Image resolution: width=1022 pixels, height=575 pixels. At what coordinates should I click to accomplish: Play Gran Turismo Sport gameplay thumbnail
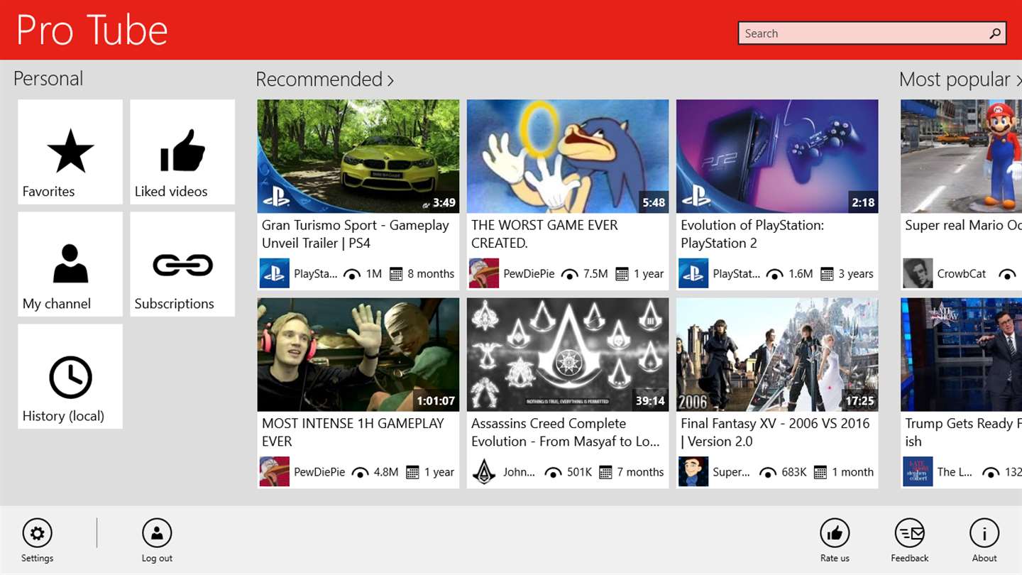(358, 156)
